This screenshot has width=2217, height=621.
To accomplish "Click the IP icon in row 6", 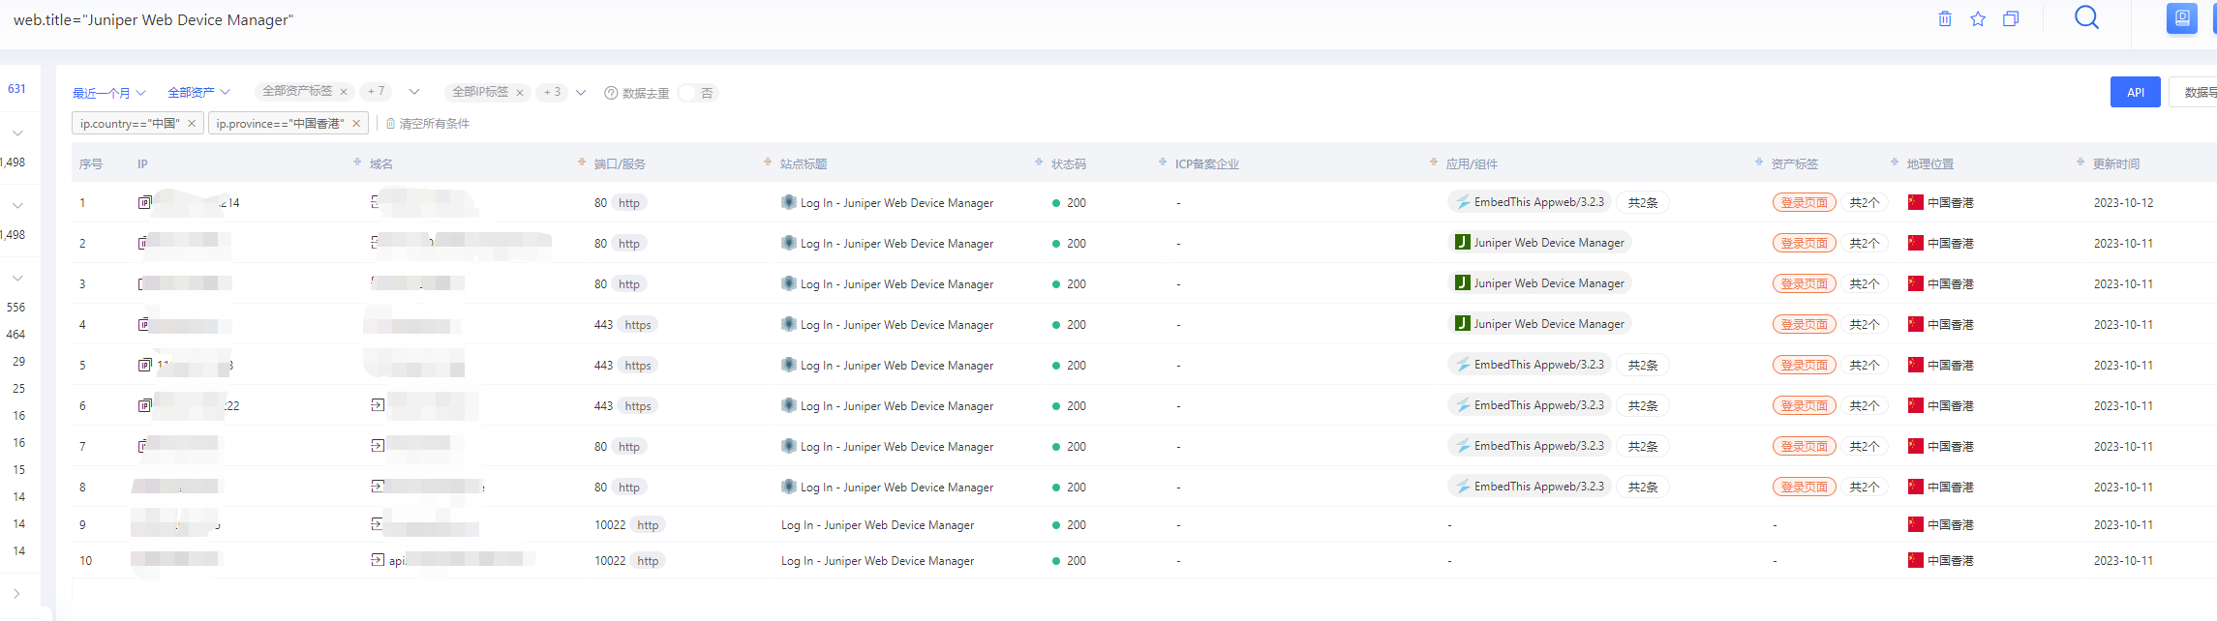I will pyautogui.click(x=145, y=405).
